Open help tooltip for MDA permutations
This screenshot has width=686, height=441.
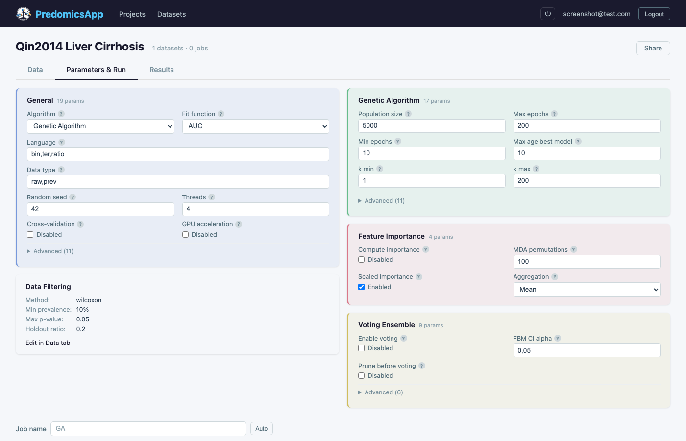point(574,250)
